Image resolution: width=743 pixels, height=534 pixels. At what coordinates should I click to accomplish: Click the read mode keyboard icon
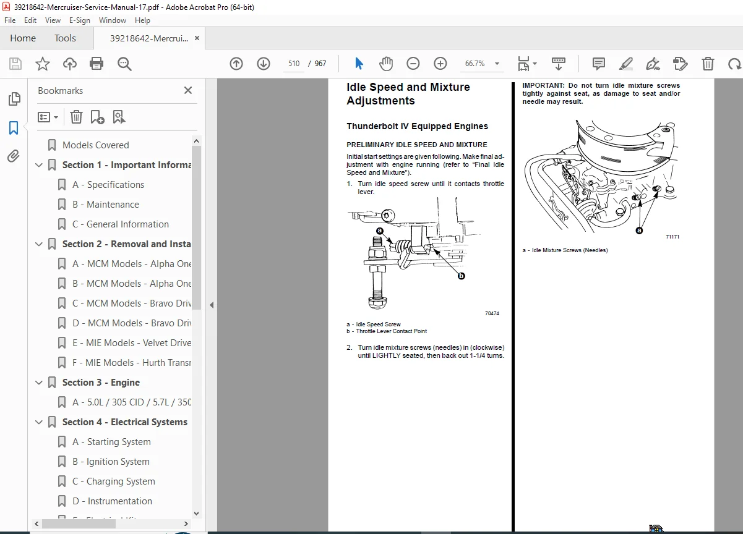point(559,64)
